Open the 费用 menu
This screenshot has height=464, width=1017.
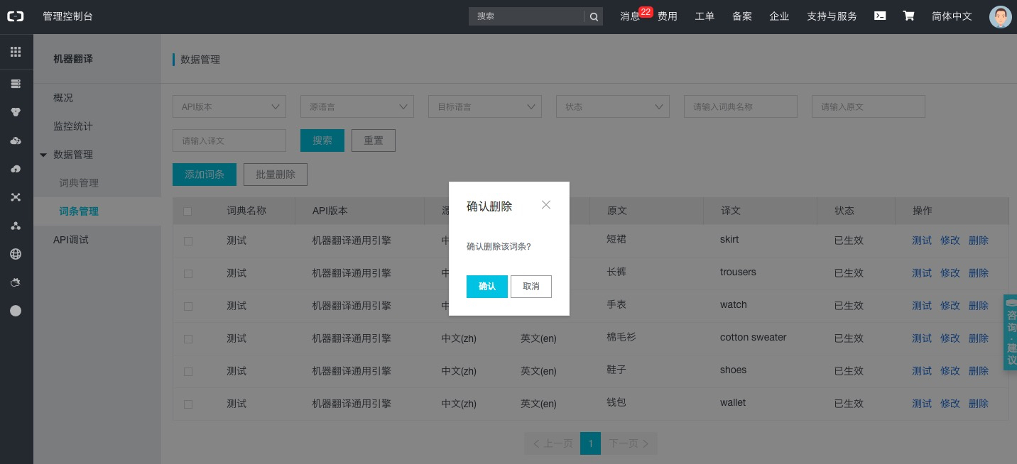pyautogui.click(x=667, y=16)
